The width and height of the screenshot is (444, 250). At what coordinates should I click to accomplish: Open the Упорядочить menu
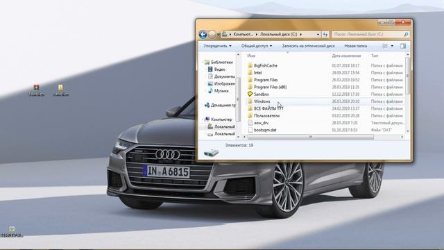tap(217, 46)
